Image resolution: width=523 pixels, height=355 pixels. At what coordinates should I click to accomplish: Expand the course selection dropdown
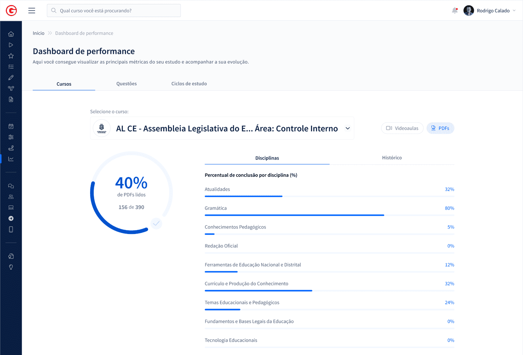348,128
